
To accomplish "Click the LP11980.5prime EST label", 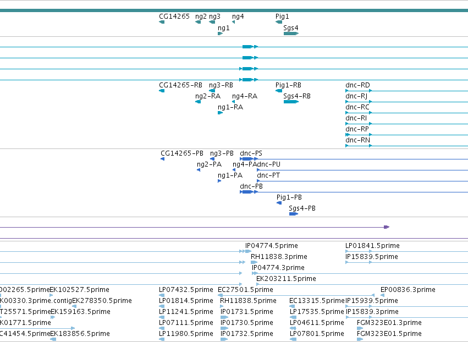I will tap(186, 334).
